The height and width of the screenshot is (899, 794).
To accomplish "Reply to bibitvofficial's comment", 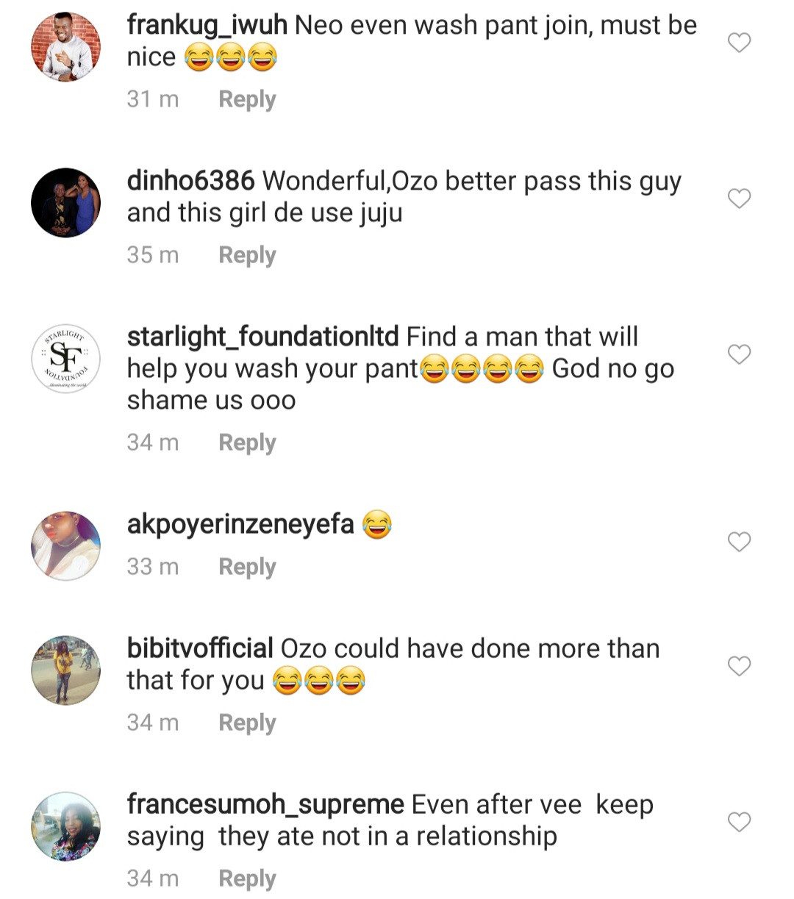I will tap(247, 723).
